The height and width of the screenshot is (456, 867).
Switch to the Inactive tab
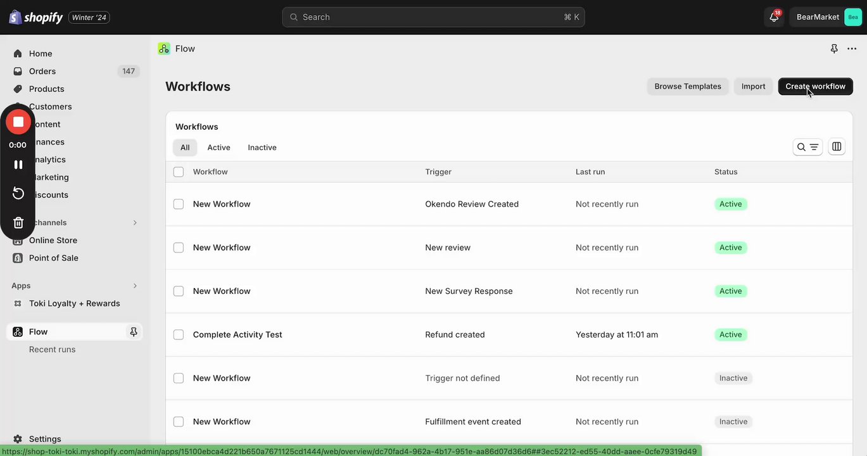tap(262, 148)
